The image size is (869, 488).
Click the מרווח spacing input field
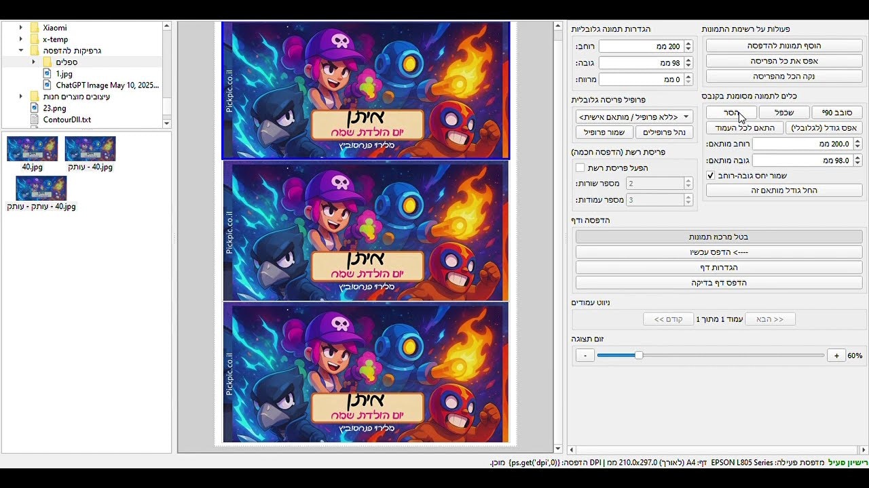click(x=641, y=79)
